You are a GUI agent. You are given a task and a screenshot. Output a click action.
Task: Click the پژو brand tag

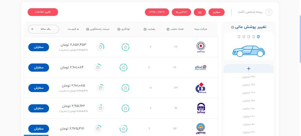[x=200, y=12]
